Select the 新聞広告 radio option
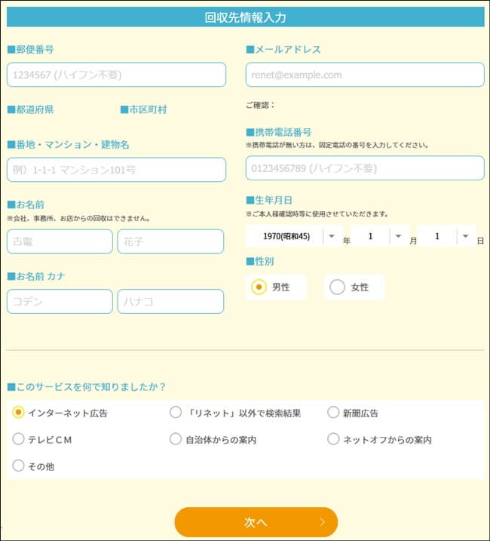 click(333, 413)
